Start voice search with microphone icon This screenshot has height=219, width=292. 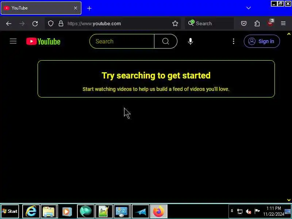click(190, 41)
